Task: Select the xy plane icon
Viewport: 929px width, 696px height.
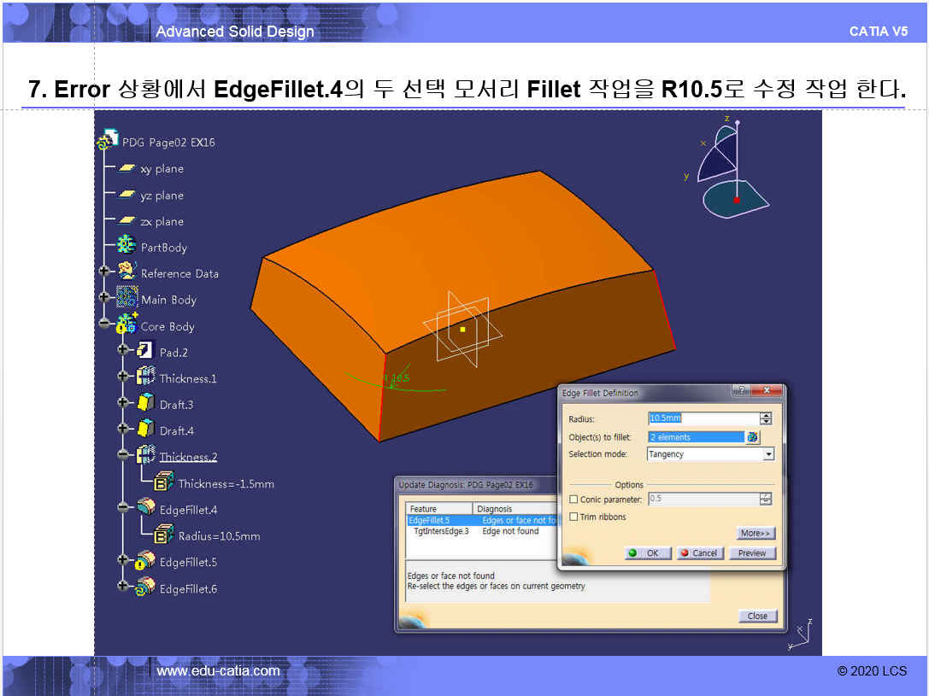Action: [126, 169]
